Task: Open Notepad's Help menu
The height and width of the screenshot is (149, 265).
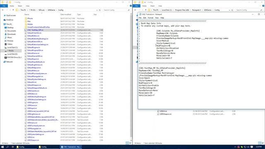Action: (162, 18)
